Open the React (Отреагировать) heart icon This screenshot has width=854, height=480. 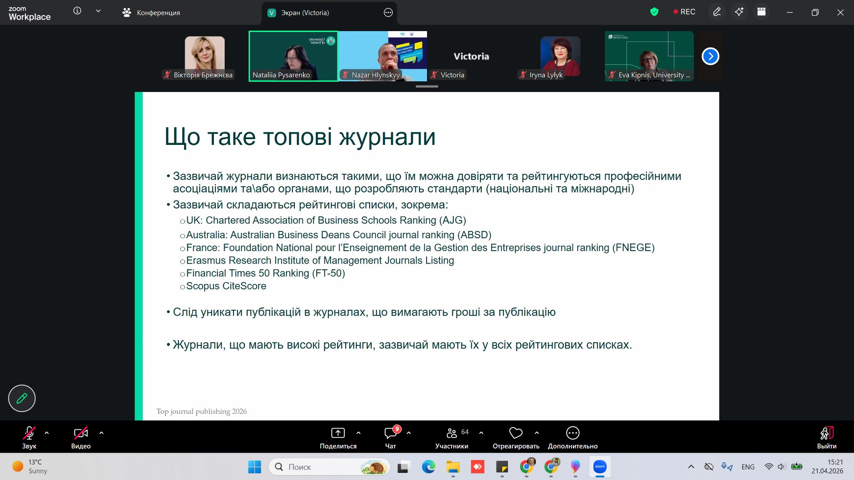click(516, 433)
